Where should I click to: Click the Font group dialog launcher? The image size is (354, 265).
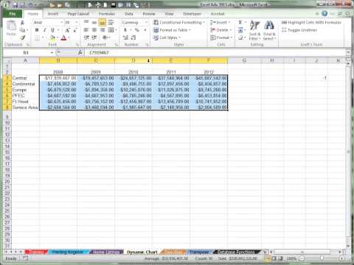click(x=77, y=45)
